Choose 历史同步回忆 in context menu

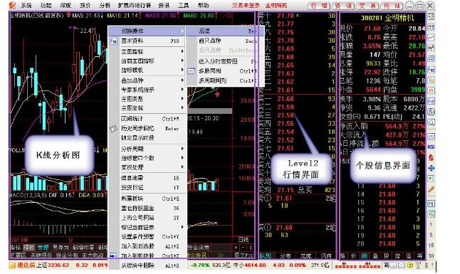click(x=147, y=128)
